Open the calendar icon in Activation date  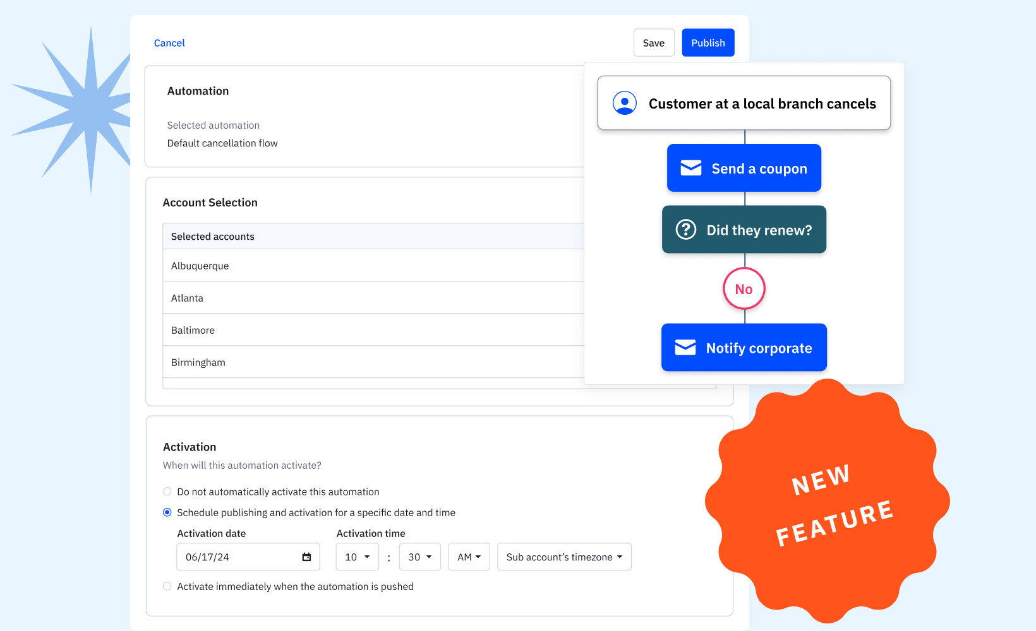(x=306, y=557)
